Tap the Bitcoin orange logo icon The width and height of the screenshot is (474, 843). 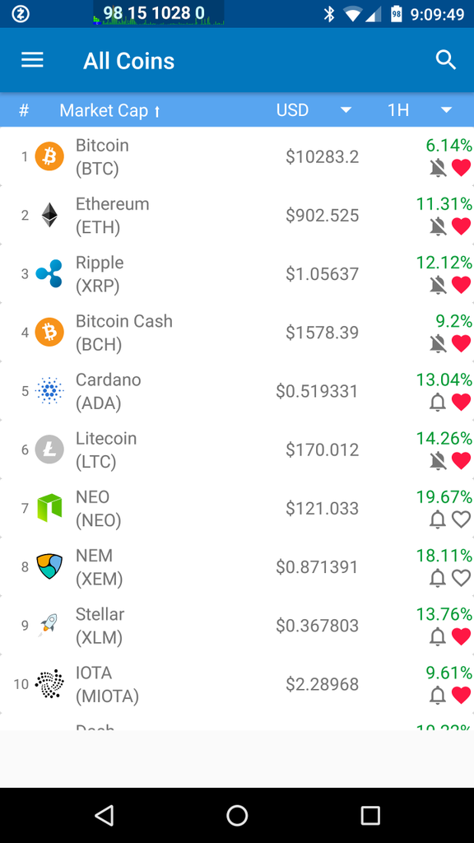tap(49, 156)
